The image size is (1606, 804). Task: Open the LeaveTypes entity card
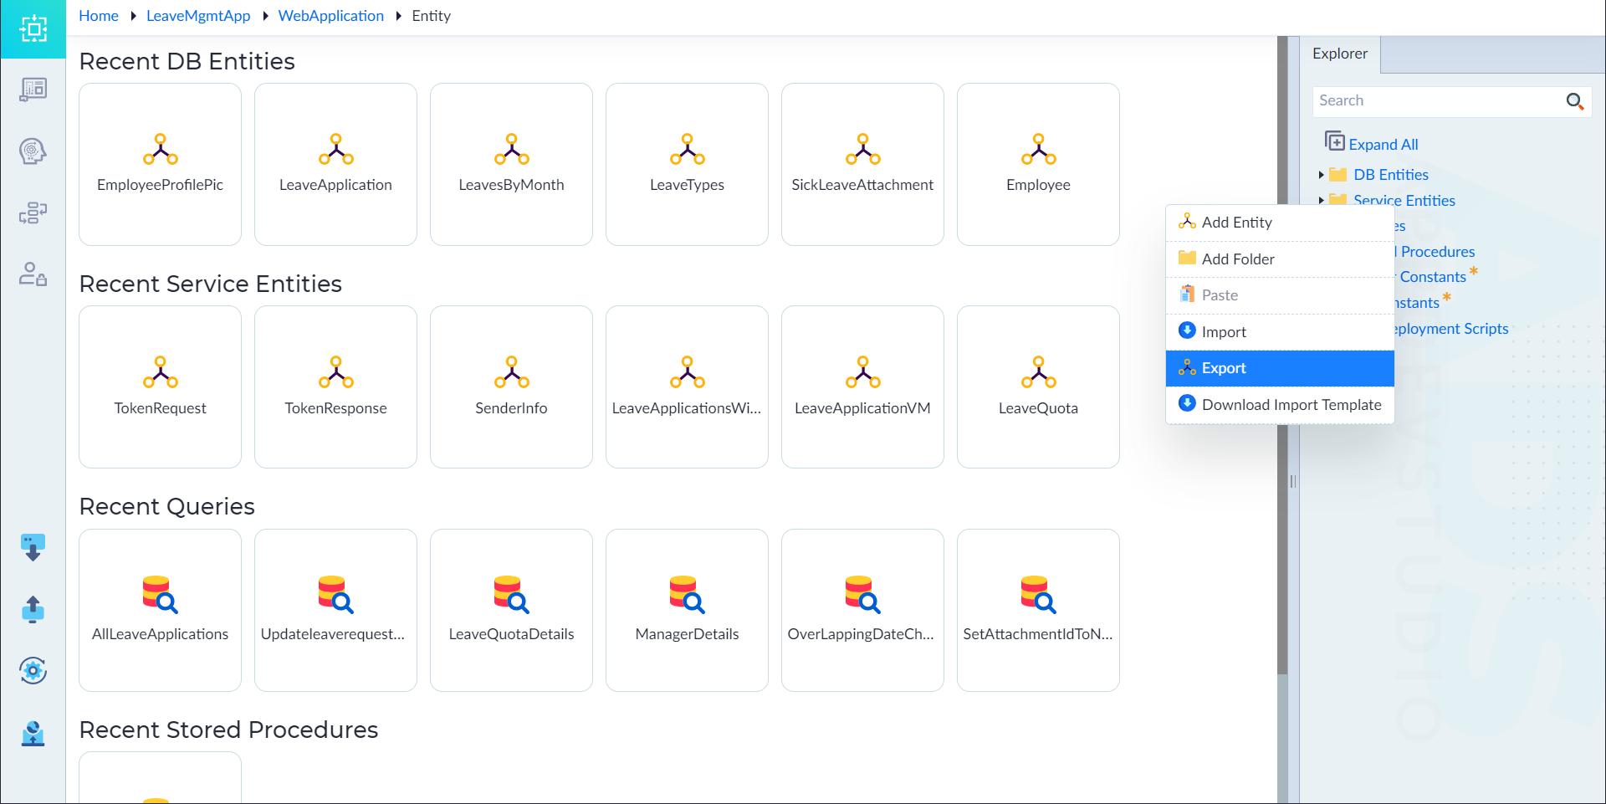click(x=687, y=164)
